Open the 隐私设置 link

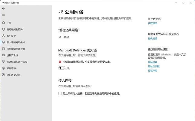pos(153,62)
